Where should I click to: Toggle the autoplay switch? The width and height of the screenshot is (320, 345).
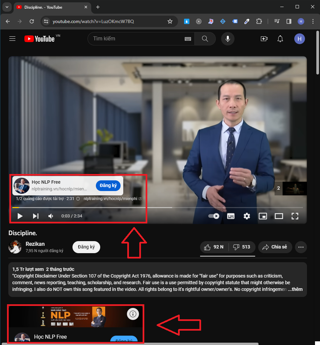pyautogui.click(x=214, y=216)
